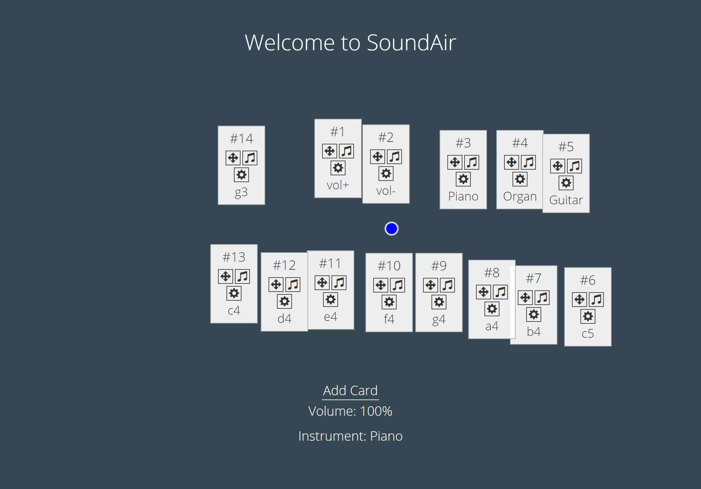Click the Volume: 100% text

pyautogui.click(x=350, y=411)
